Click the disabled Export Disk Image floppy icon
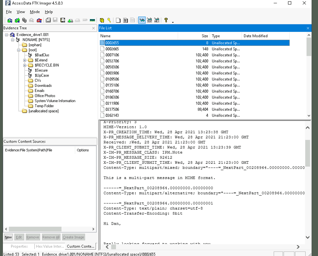Screen dimensions: 318x256 [x=55, y=20]
